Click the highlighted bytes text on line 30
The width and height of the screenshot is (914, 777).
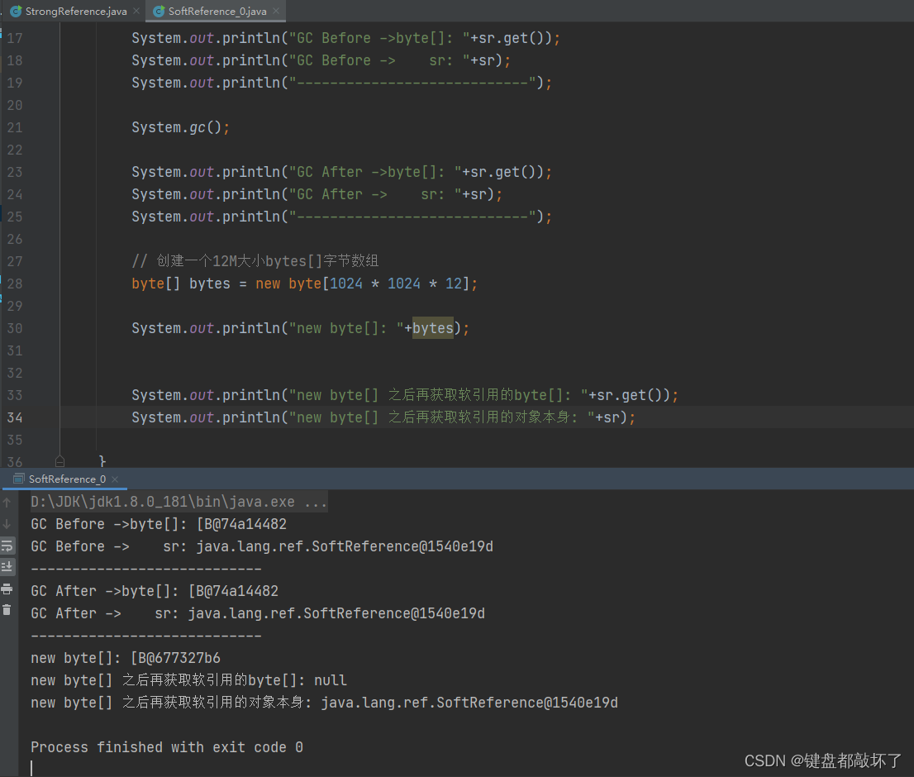coord(432,328)
